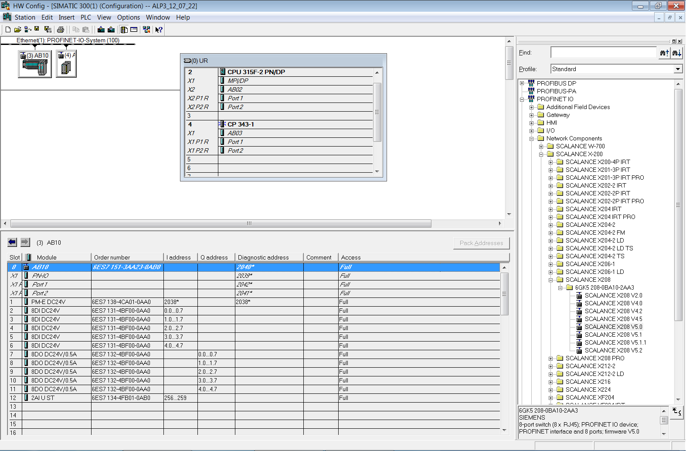Click the UR rack vertical scrollbar thumb

(377, 112)
